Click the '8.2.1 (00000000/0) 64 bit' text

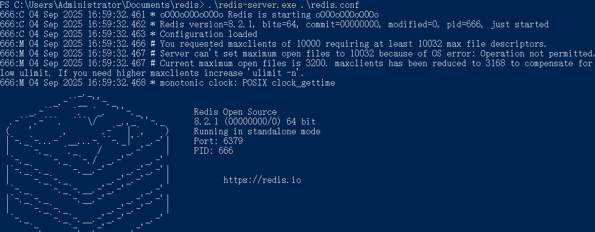click(x=255, y=122)
